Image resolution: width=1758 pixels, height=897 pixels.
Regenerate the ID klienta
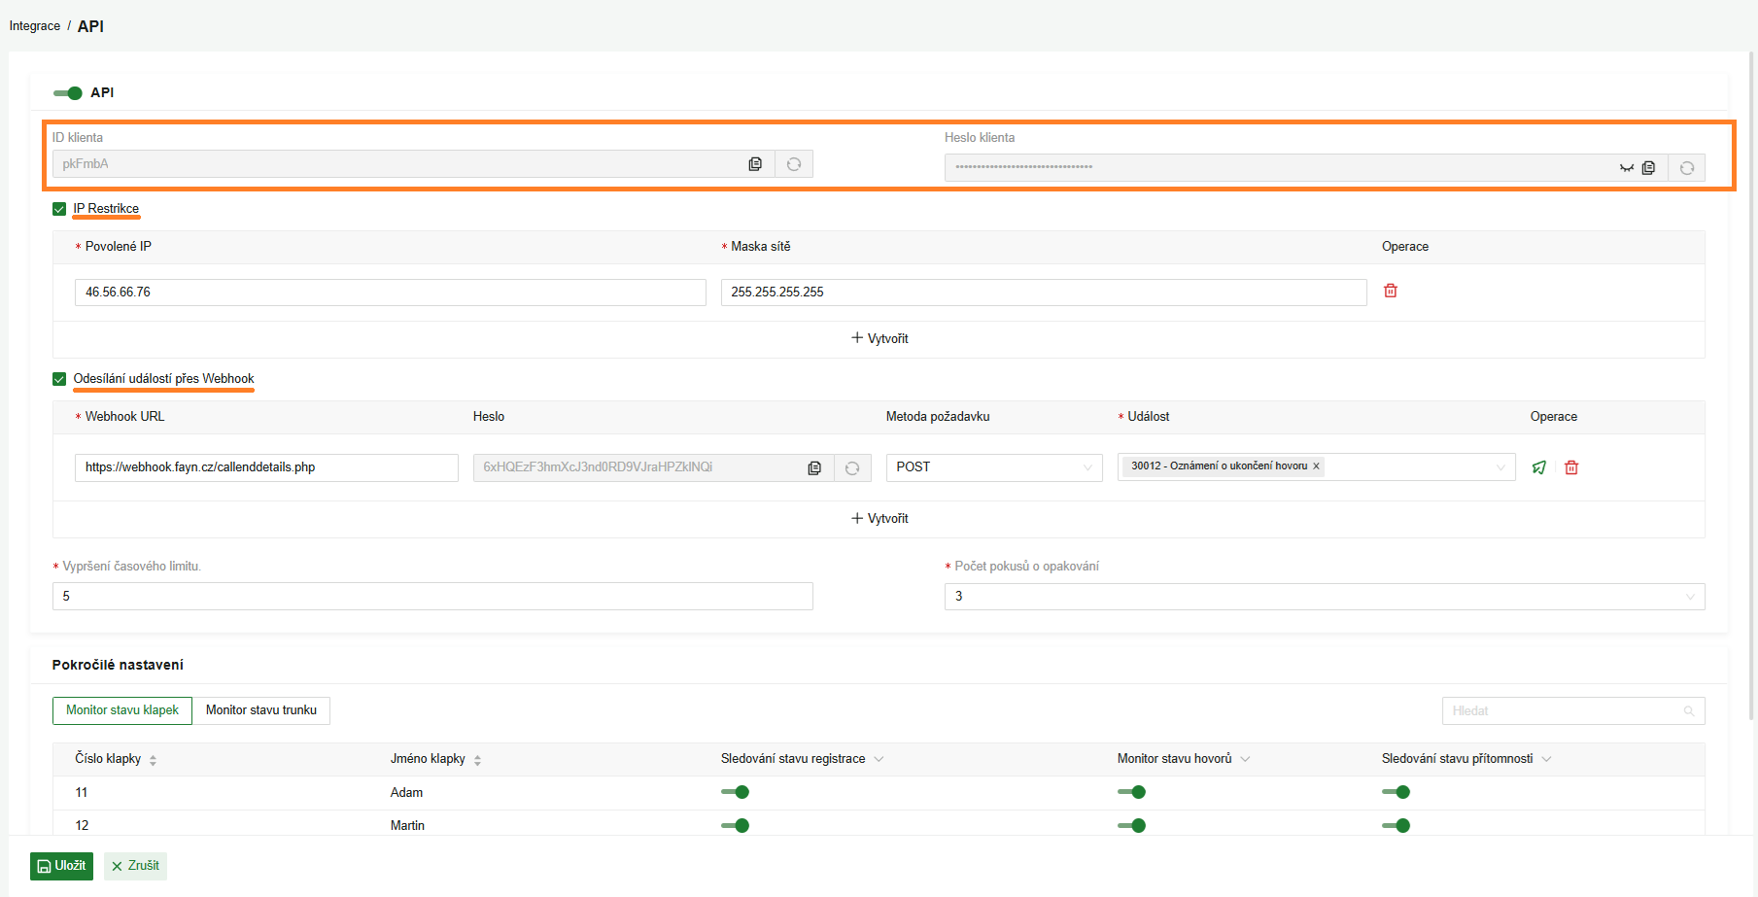794,164
